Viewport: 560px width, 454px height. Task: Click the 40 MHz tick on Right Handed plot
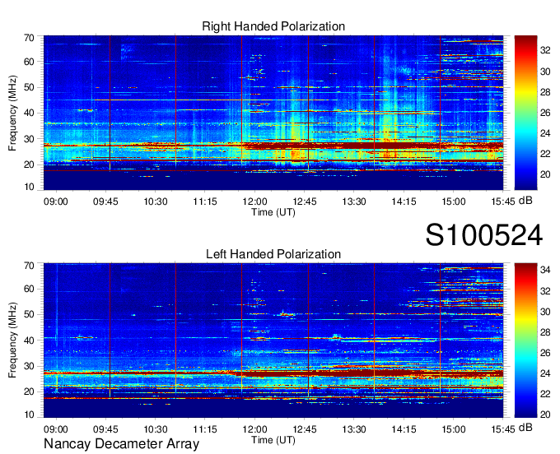coord(29,113)
